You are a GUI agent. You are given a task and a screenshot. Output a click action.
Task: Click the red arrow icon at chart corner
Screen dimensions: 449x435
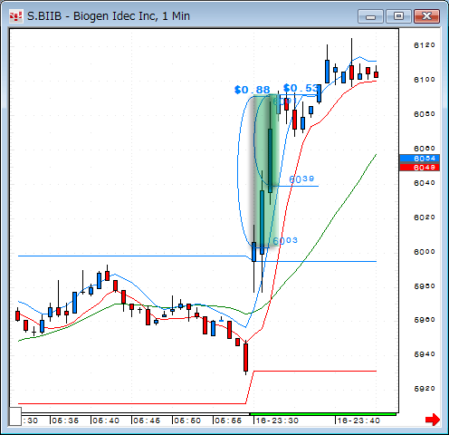point(433,420)
